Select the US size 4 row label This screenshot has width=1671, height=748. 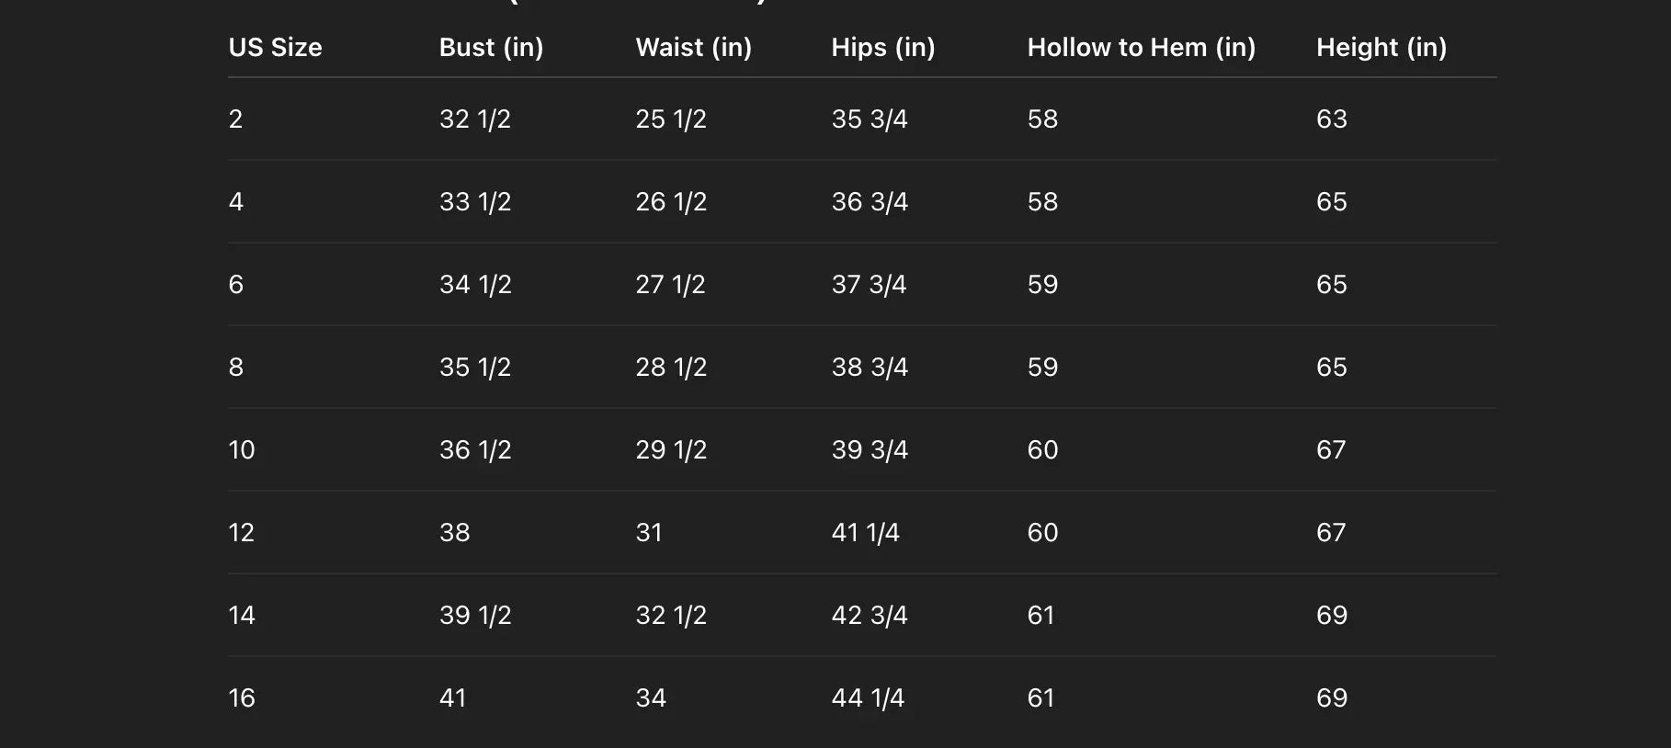[235, 202]
